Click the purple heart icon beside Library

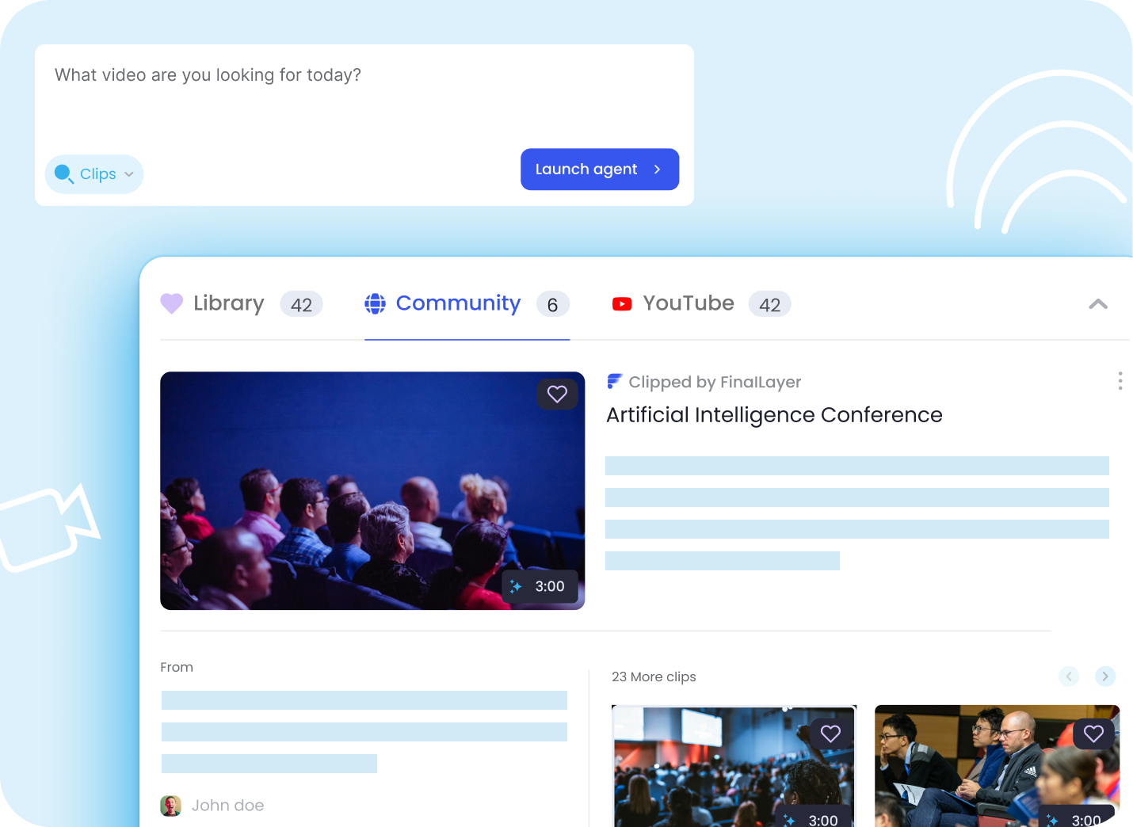click(171, 303)
